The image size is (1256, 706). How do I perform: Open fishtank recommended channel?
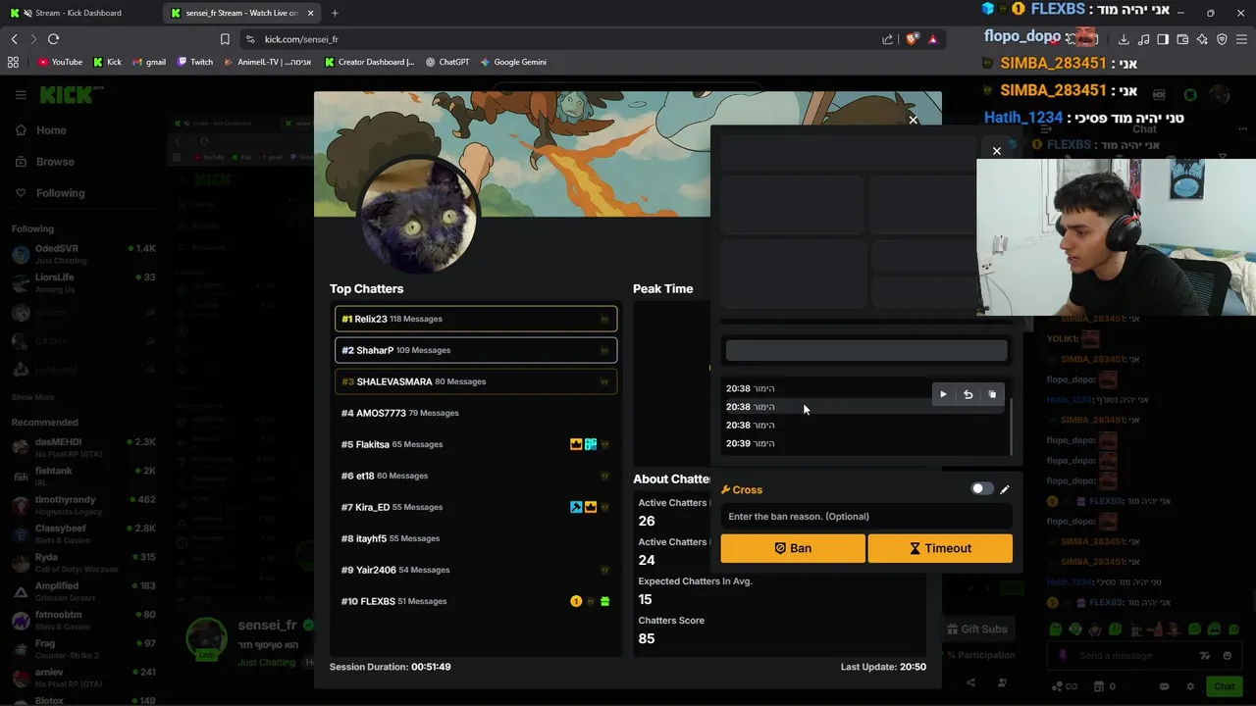(83, 476)
